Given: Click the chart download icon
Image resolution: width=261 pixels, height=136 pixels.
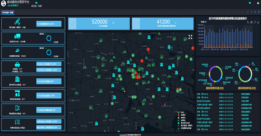Looking at the screenshot, I should (x=258, y=22).
